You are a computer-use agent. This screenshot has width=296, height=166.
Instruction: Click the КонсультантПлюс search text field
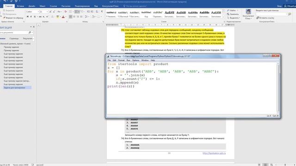[x=271, y=14]
